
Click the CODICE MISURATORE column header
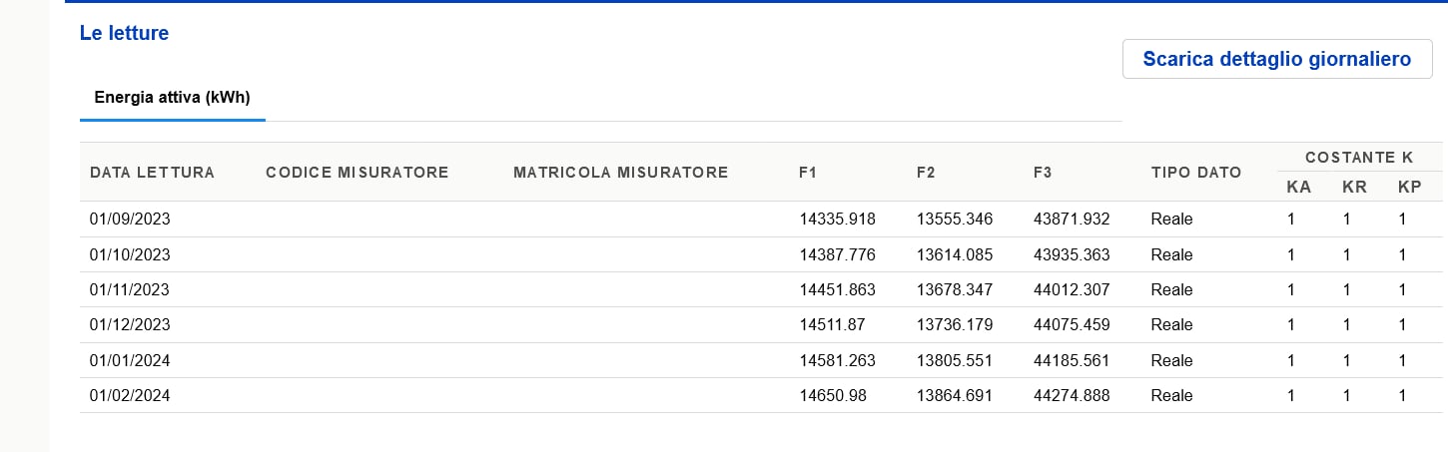(357, 173)
